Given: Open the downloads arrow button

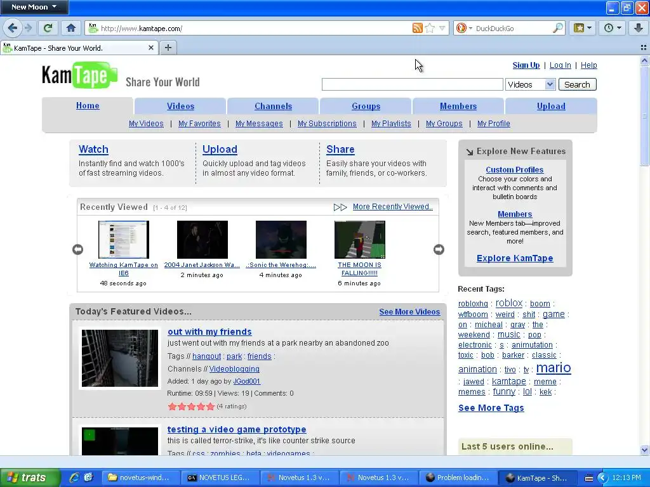Looking at the screenshot, I should click(638, 28).
